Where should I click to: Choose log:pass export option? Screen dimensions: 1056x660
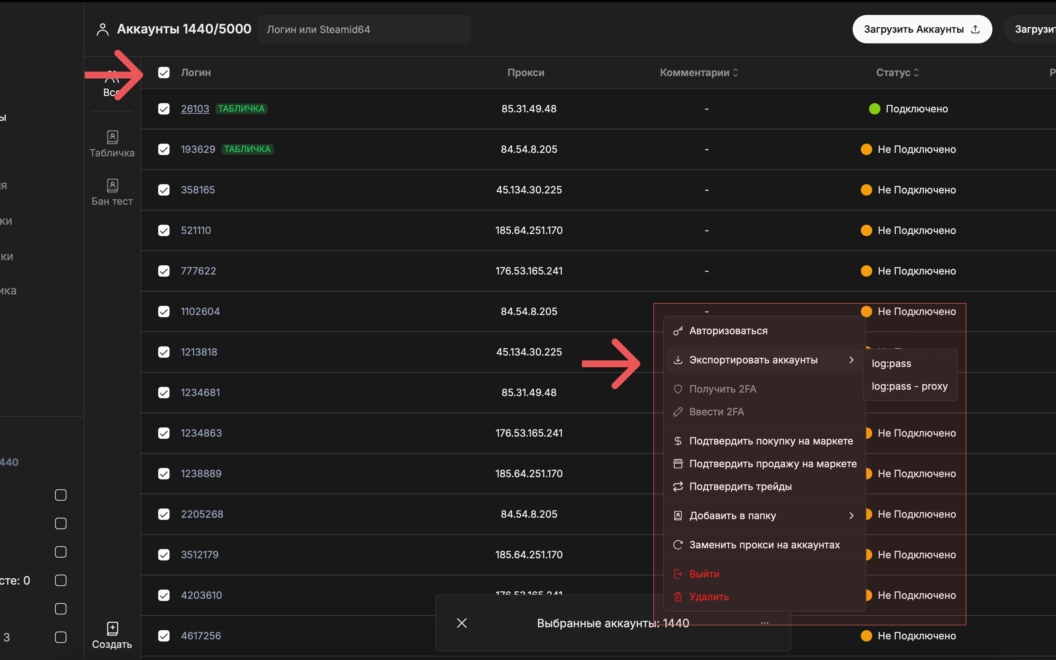click(x=910, y=364)
